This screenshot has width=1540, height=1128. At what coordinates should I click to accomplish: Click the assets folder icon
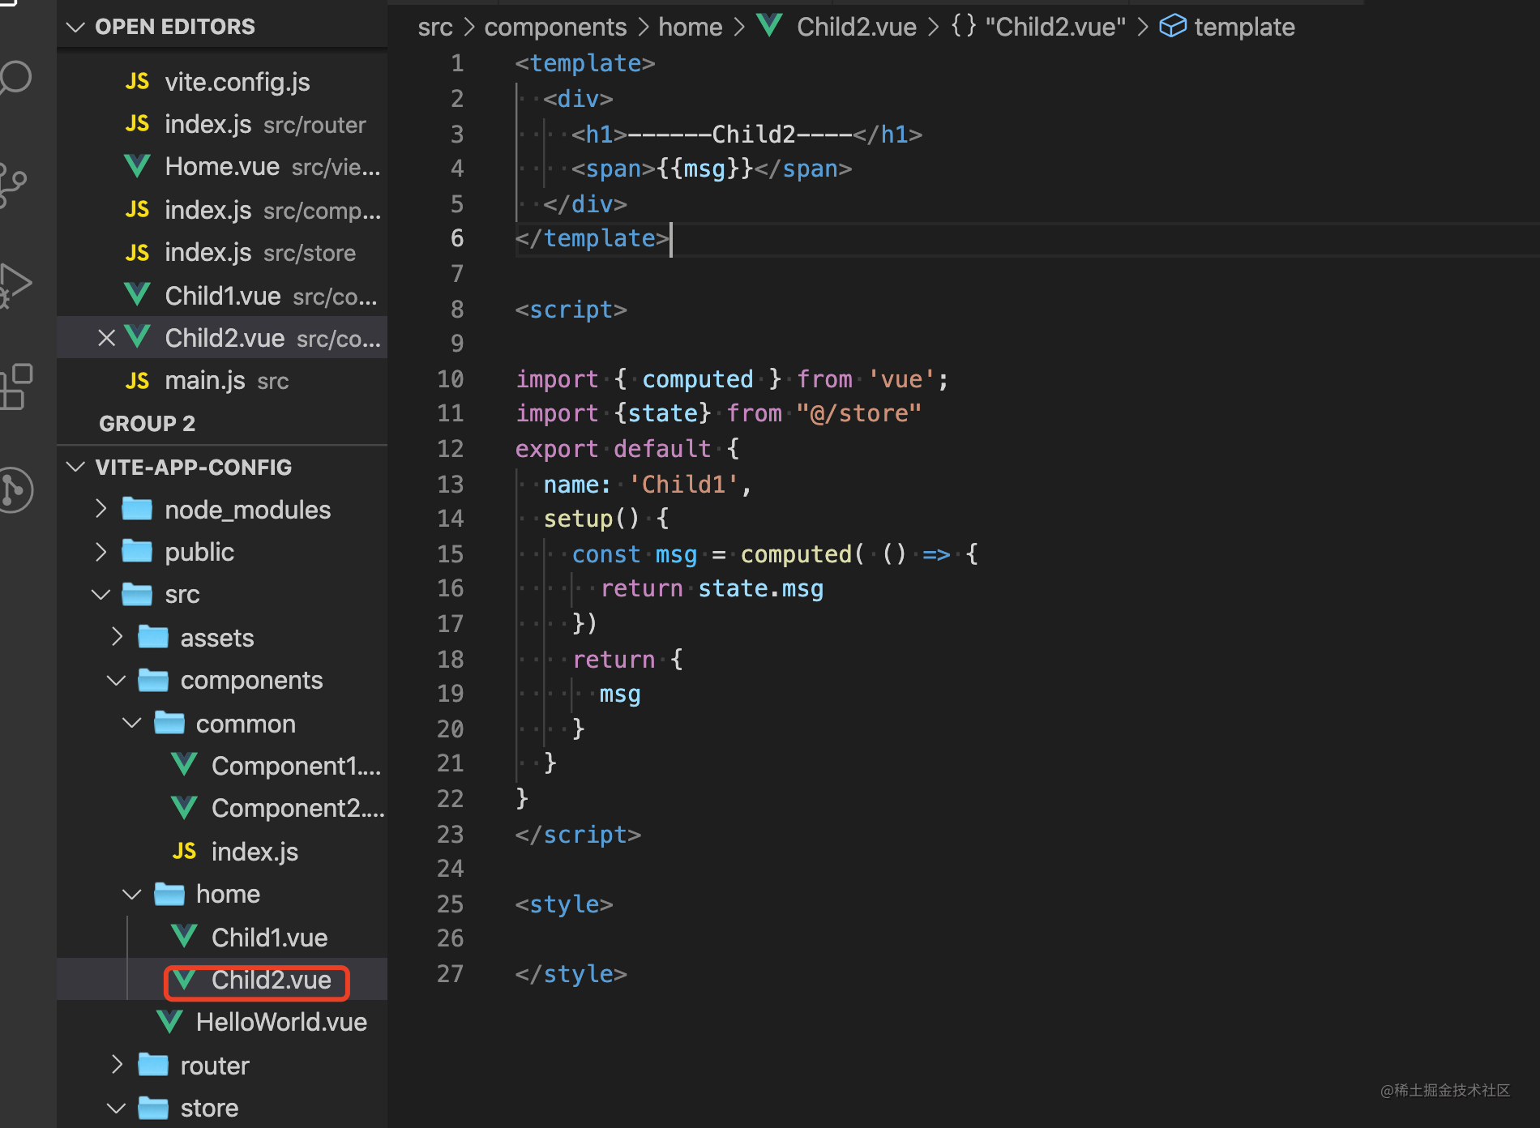click(x=153, y=637)
